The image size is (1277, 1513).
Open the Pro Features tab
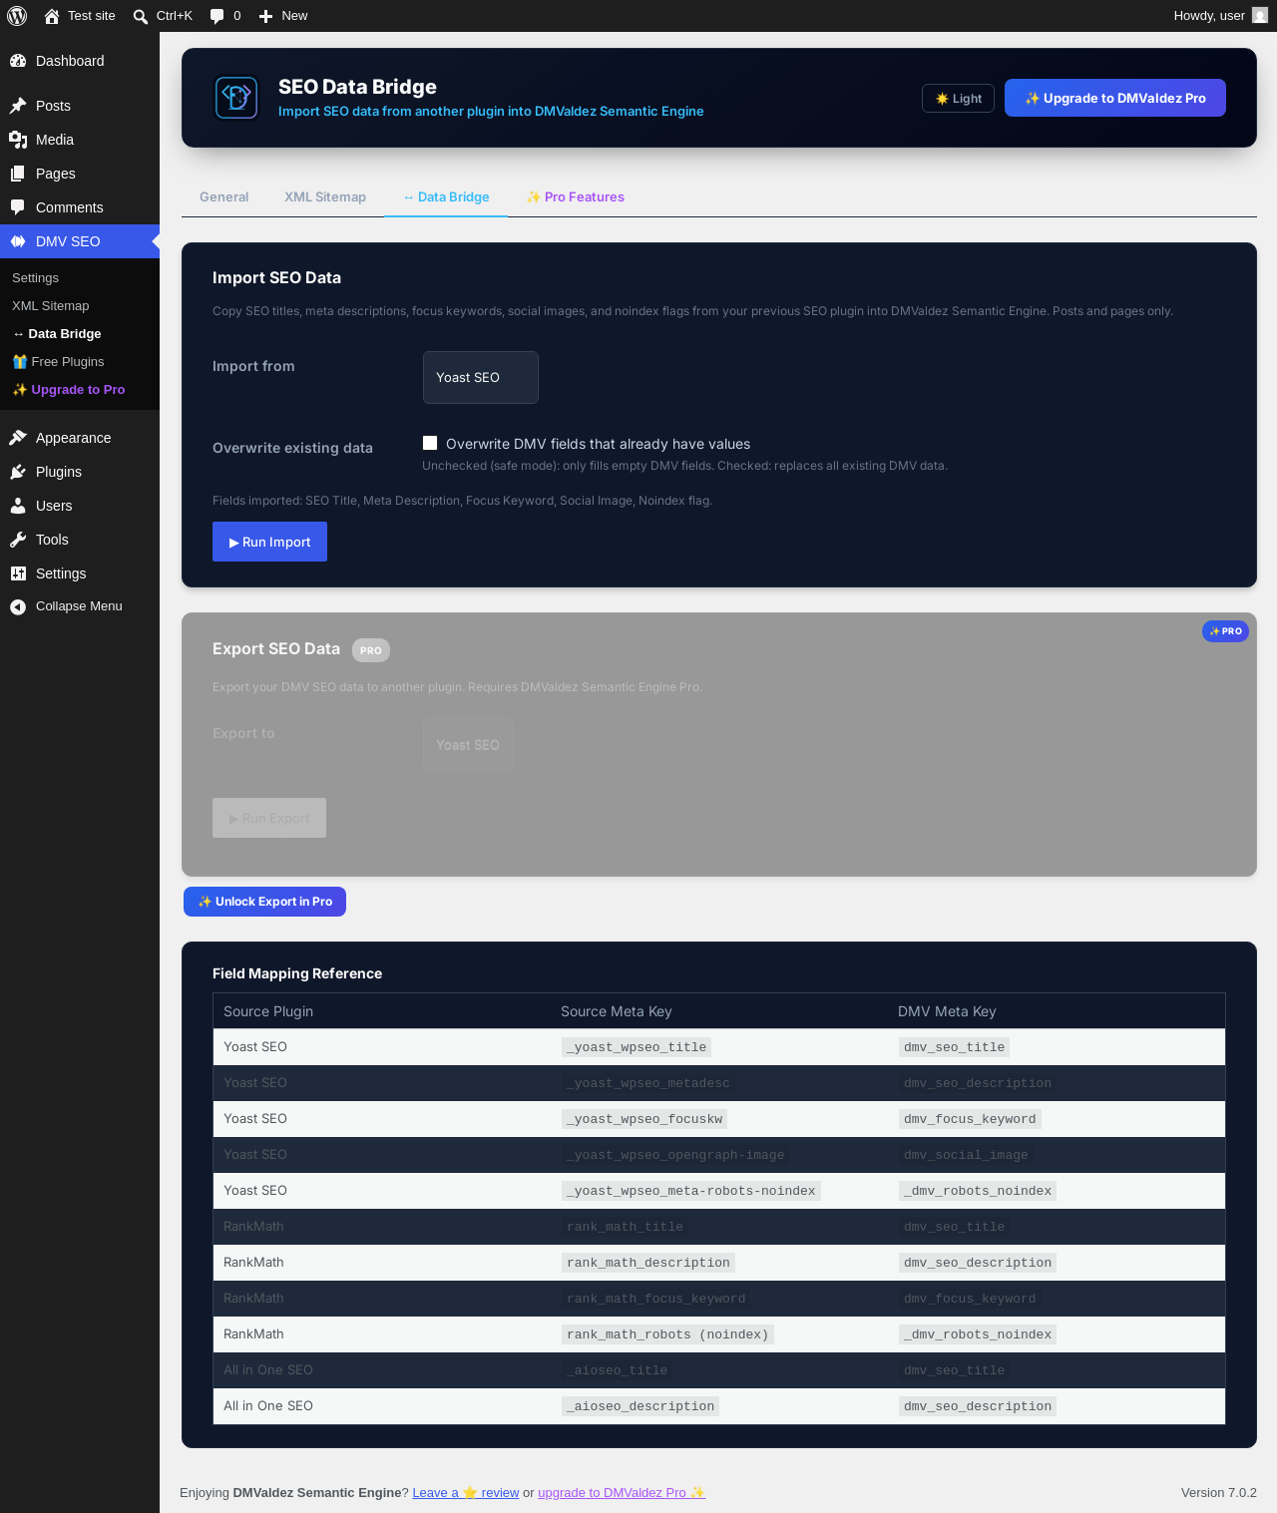576,197
